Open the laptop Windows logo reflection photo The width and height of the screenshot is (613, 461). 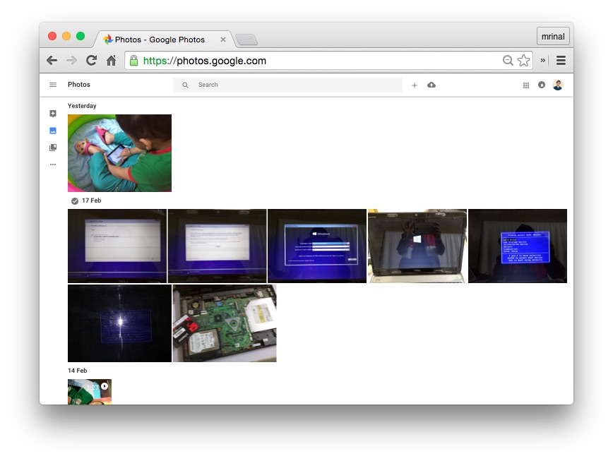tap(417, 246)
